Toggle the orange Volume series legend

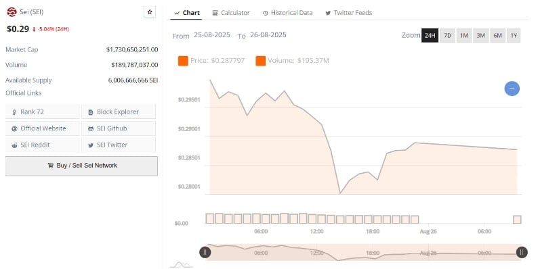(x=260, y=61)
